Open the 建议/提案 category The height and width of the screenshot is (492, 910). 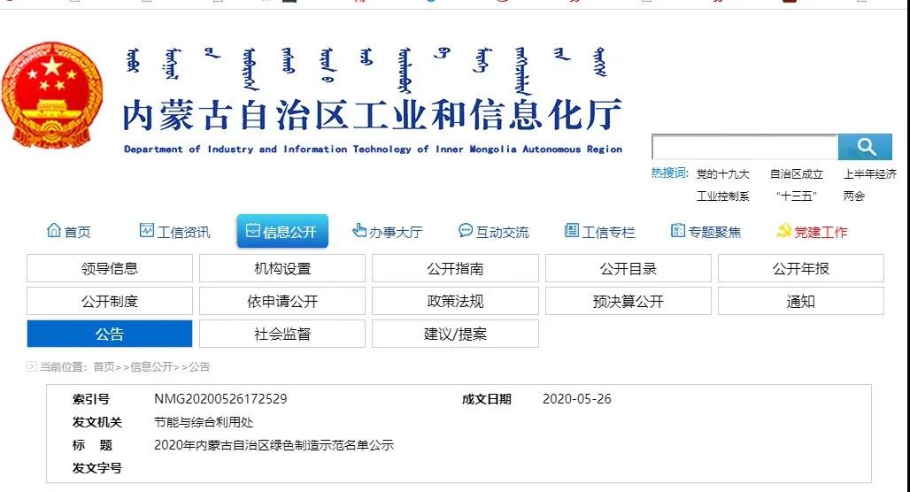coord(455,334)
